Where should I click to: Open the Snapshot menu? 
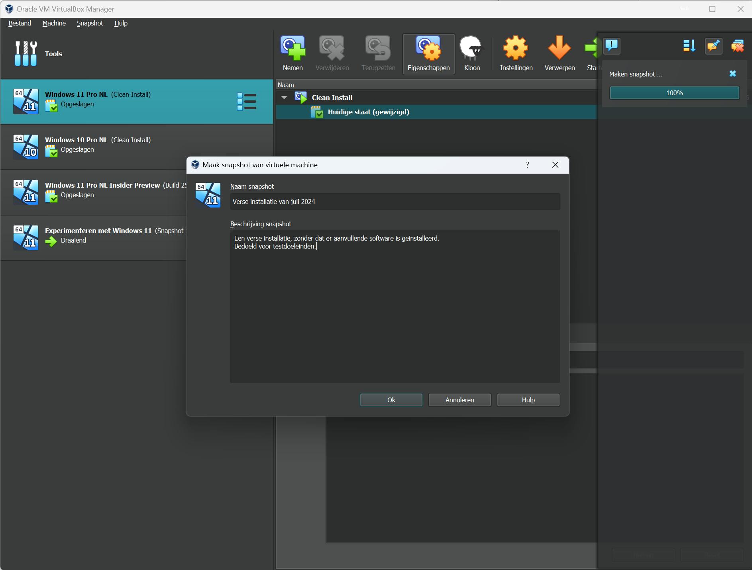tap(90, 23)
